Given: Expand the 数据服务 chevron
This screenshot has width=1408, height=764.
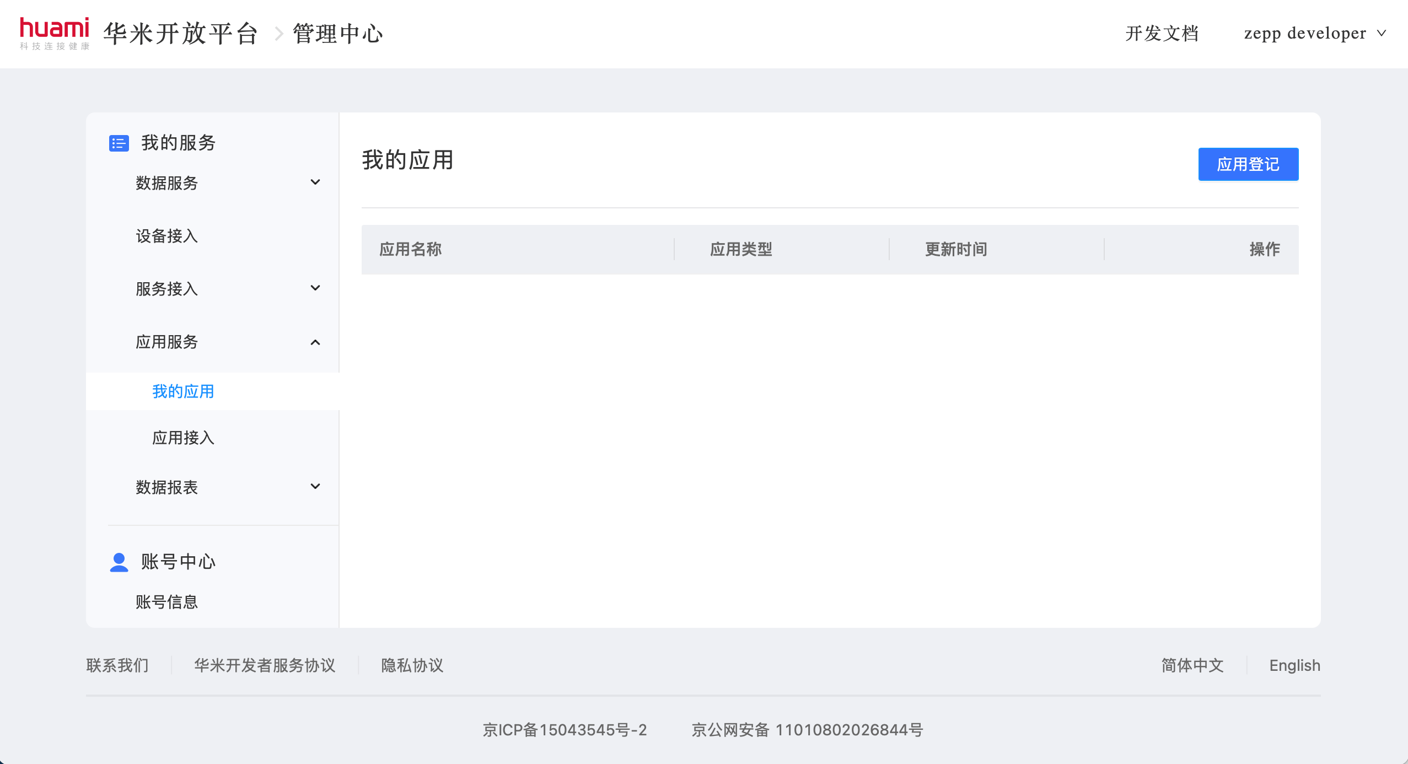Looking at the screenshot, I should pos(315,182).
